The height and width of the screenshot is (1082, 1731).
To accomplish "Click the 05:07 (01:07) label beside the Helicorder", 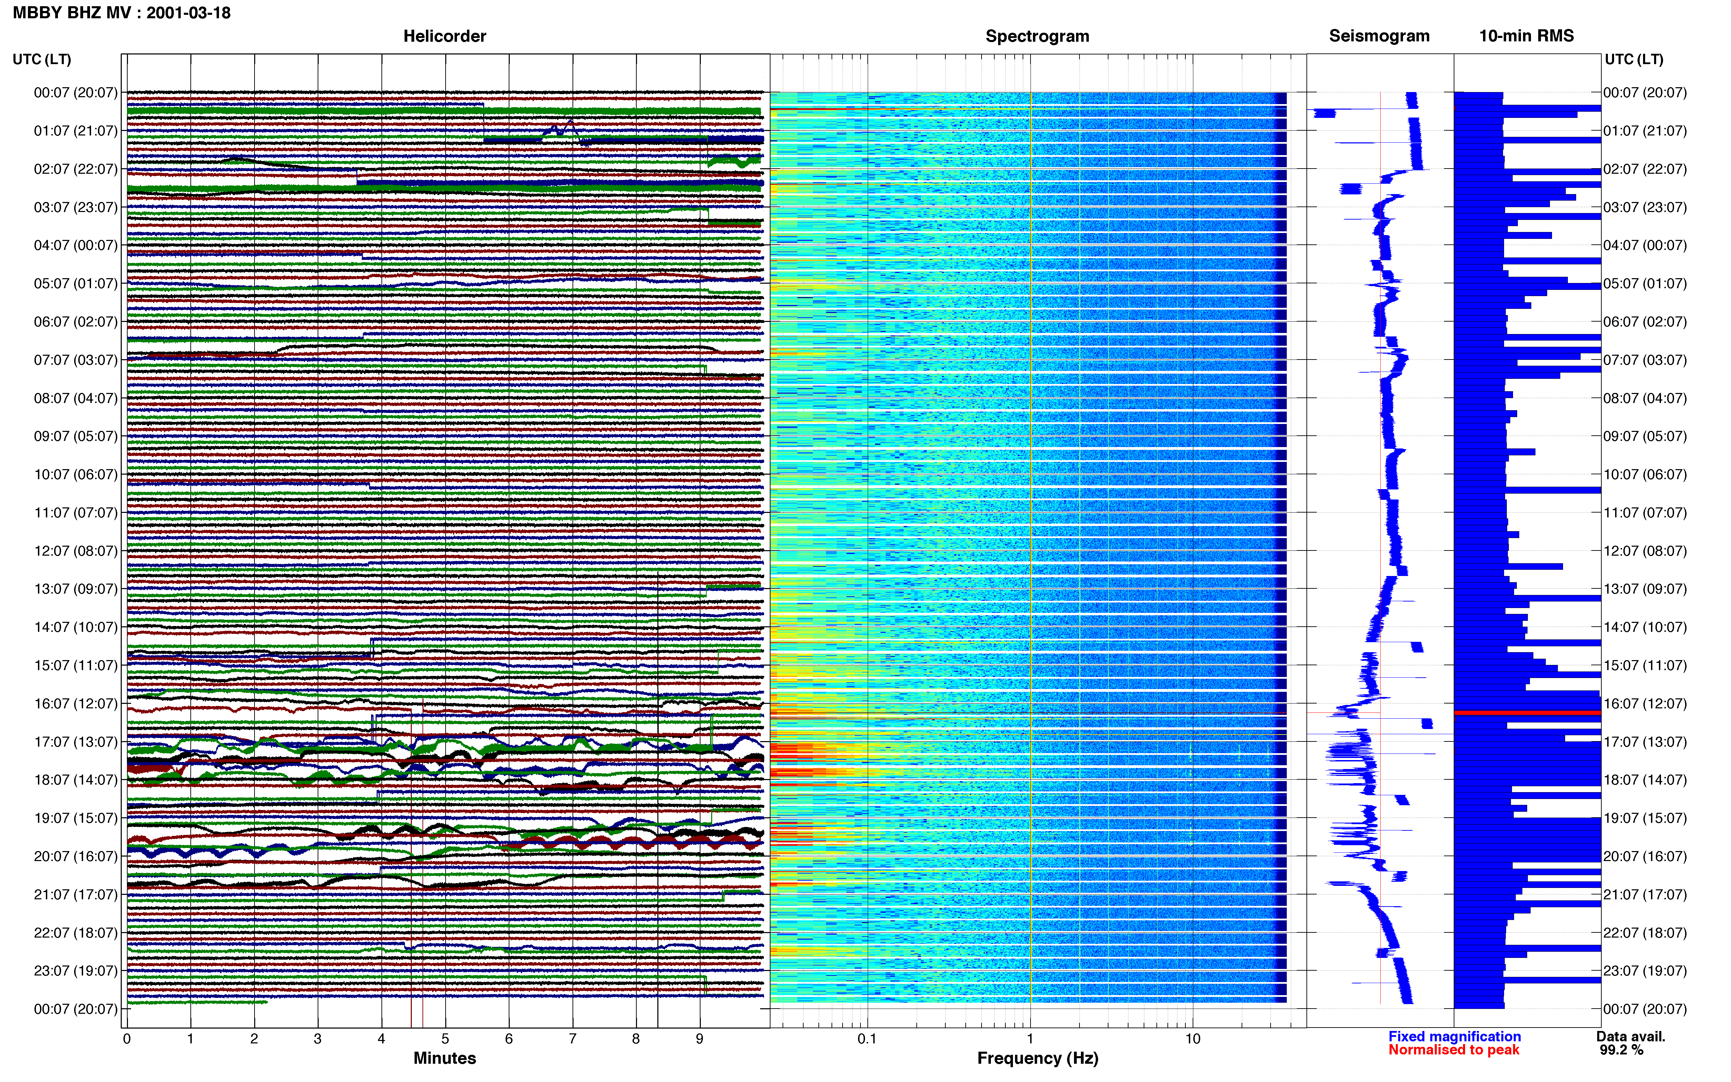I will (75, 283).
